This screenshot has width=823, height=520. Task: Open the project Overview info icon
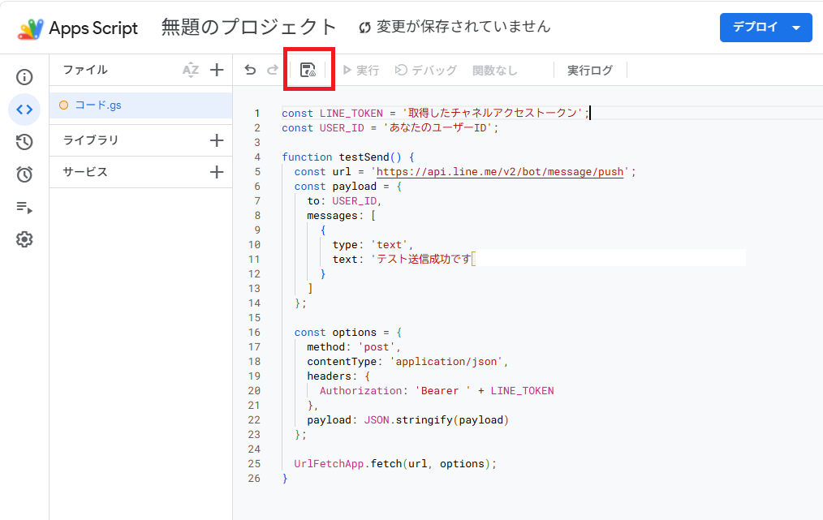[x=24, y=77]
